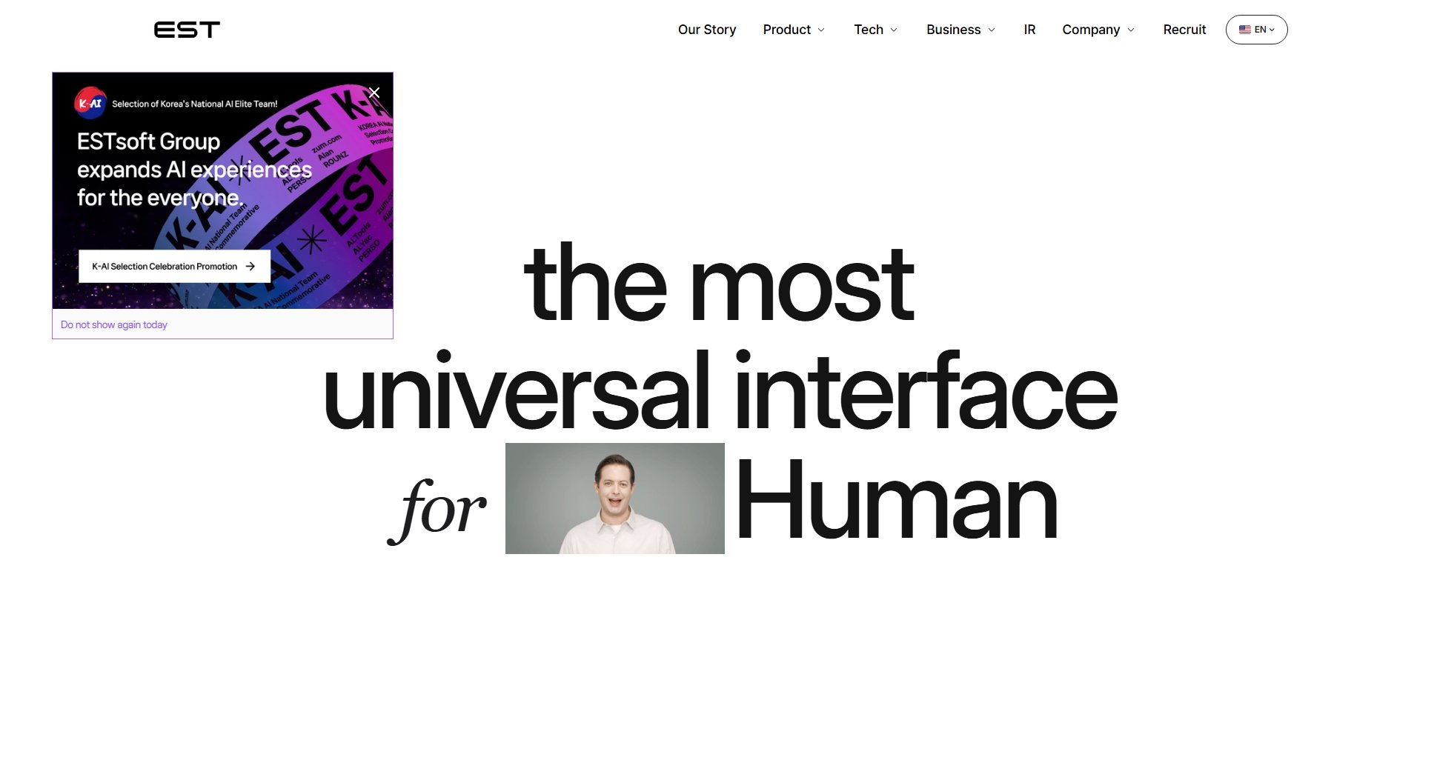Go to the IR menu item
Image resolution: width=1437 pixels, height=780 pixels.
tap(1029, 30)
